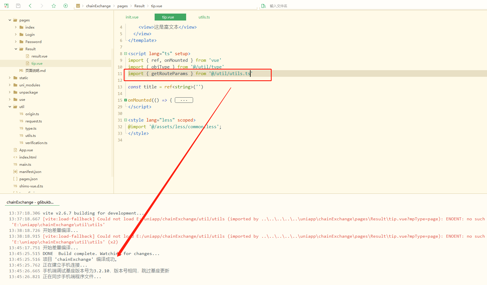
Task: Switch to the utils.ts editor tab
Action: (204, 17)
